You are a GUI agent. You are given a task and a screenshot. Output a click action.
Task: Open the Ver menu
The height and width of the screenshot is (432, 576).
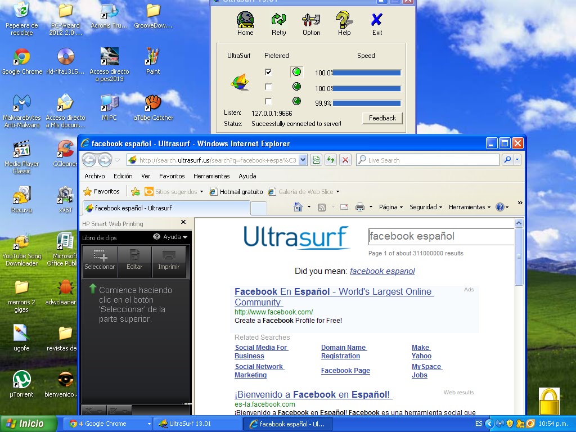point(146,176)
